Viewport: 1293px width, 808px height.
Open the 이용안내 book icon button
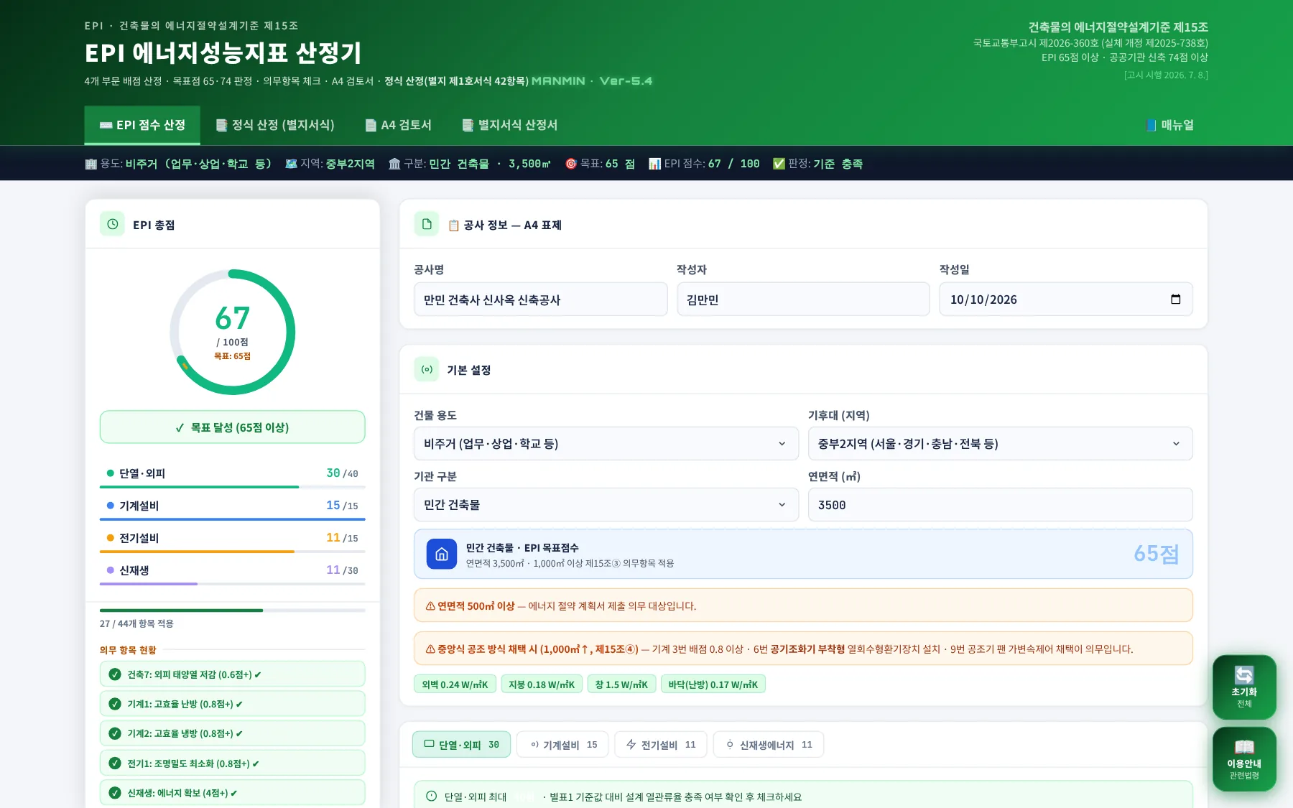tap(1244, 759)
